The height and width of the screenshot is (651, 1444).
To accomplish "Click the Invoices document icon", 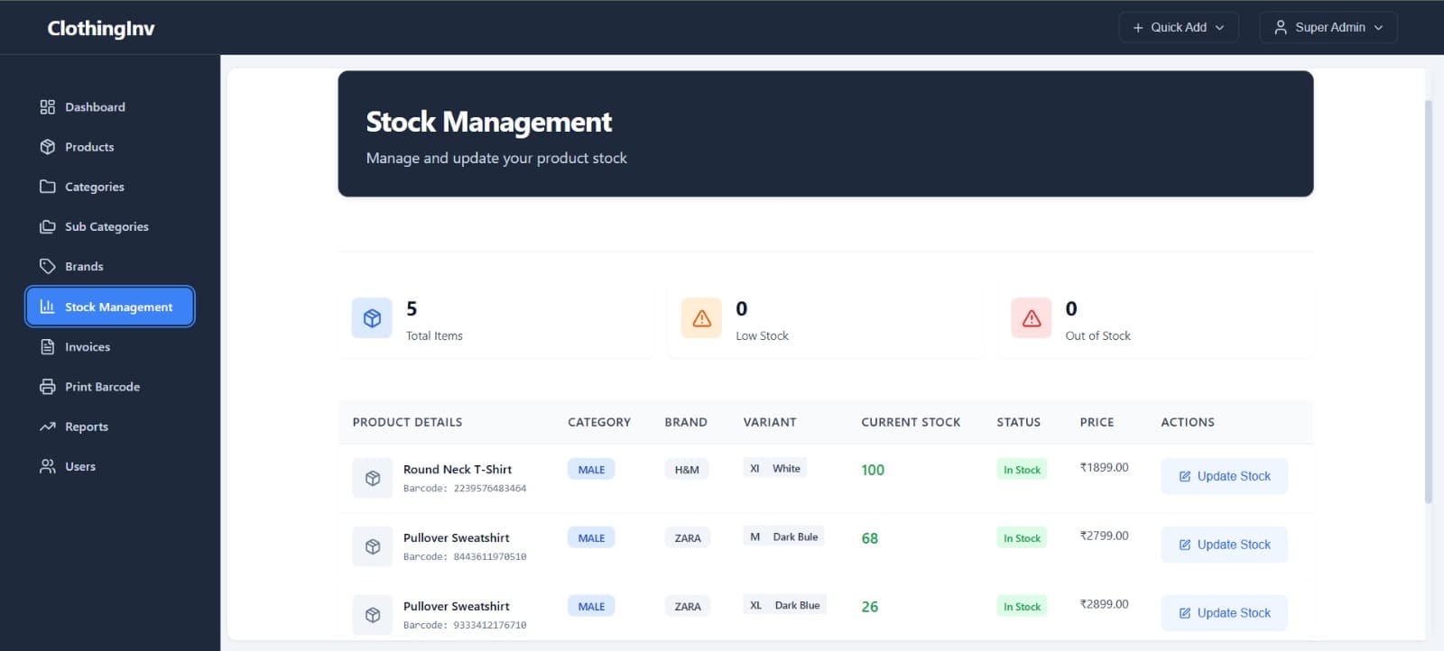I will [48, 346].
